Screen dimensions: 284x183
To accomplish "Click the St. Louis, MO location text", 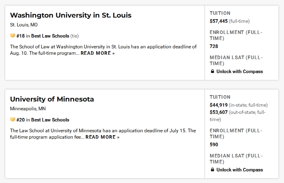I will [24, 25].
